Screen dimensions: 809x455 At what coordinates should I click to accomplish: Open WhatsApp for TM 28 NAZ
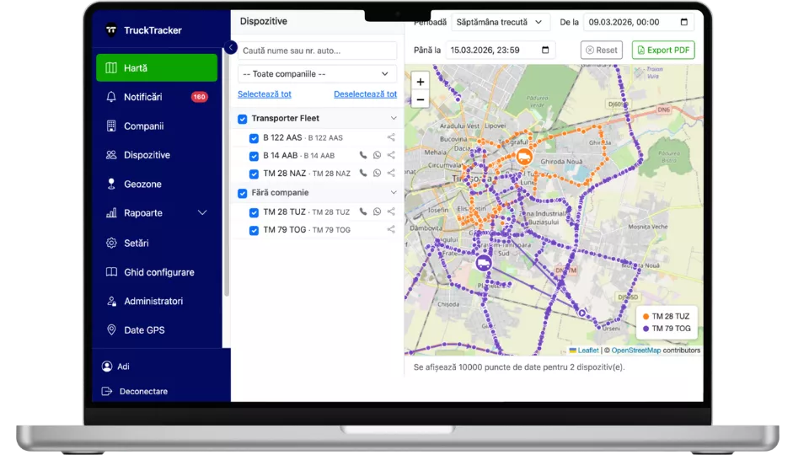click(x=378, y=173)
